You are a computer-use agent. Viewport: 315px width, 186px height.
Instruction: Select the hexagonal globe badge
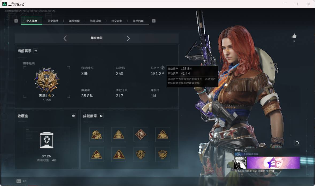click(x=141, y=155)
